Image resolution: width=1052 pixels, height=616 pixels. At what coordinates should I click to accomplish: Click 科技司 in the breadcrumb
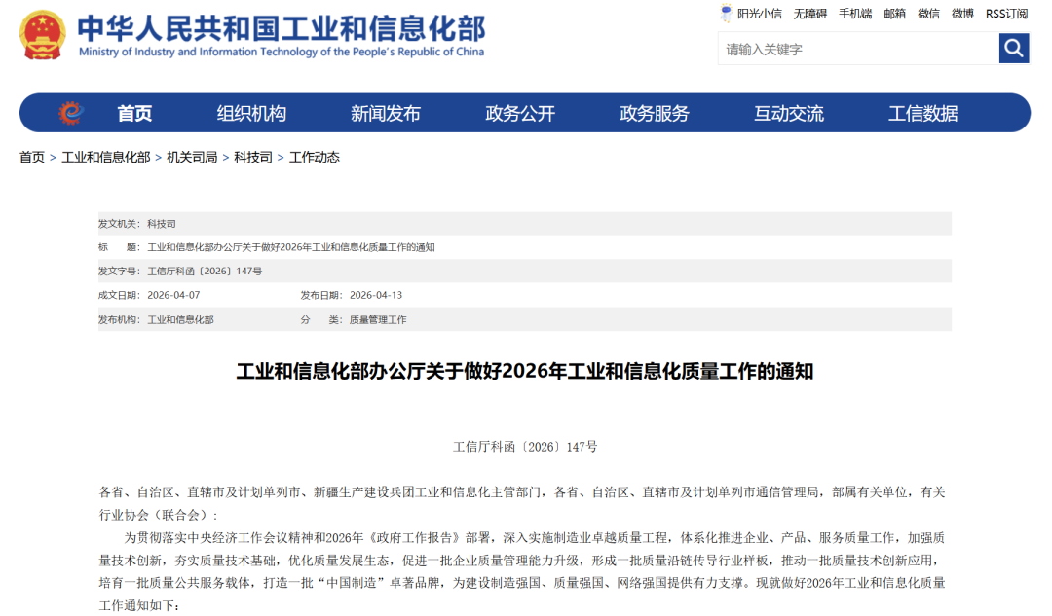tap(253, 157)
